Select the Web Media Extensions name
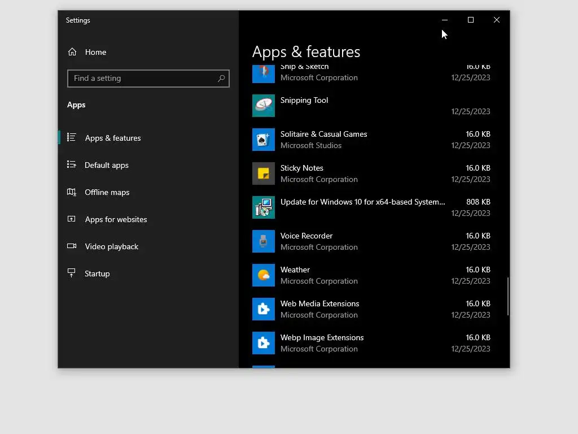The width and height of the screenshot is (578, 434). [x=319, y=303]
